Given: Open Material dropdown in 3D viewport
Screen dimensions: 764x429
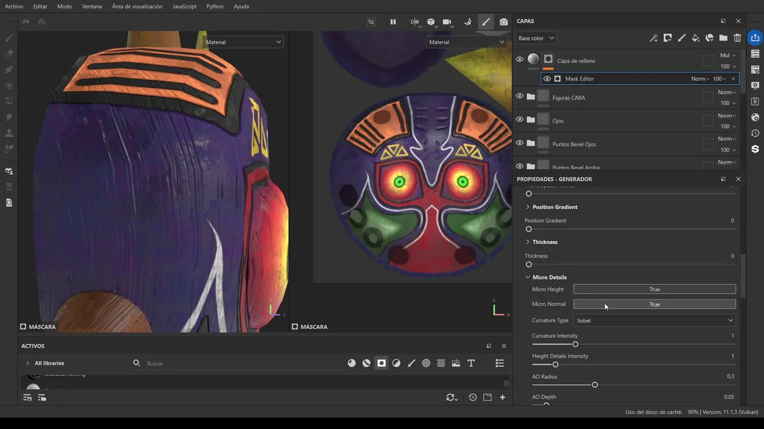Looking at the screenshot, I should (243, 42).
